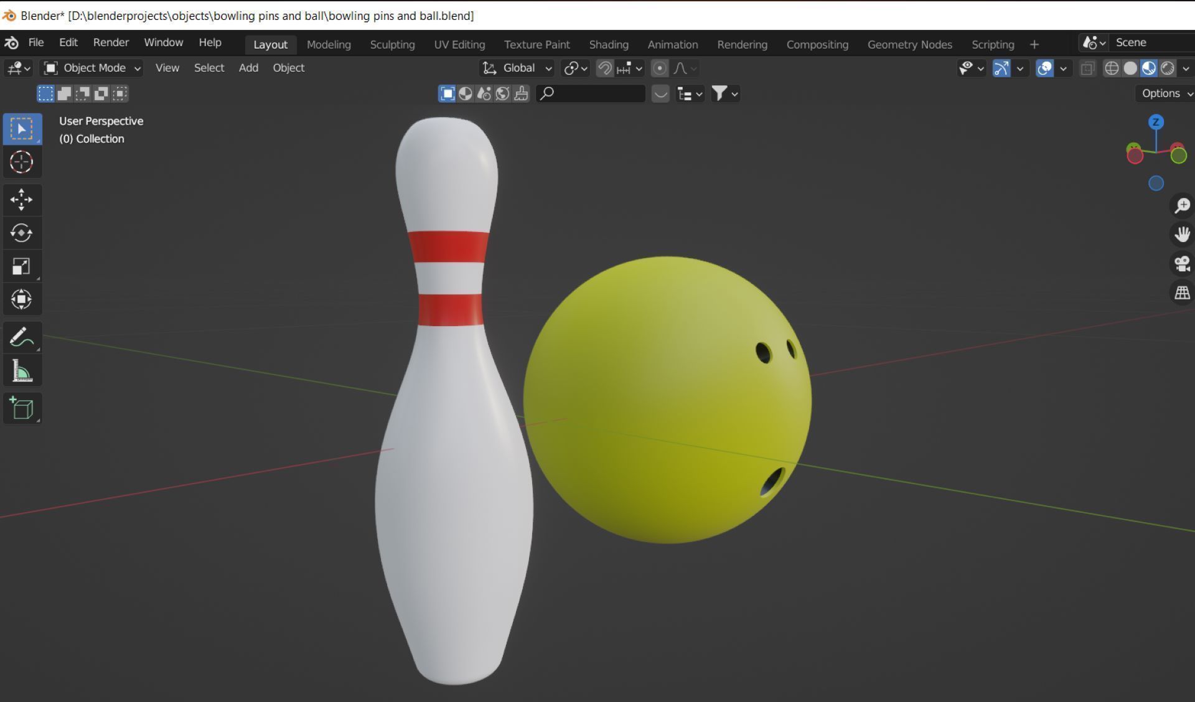Toggle X-ray mode

(x=1087, y=68)
